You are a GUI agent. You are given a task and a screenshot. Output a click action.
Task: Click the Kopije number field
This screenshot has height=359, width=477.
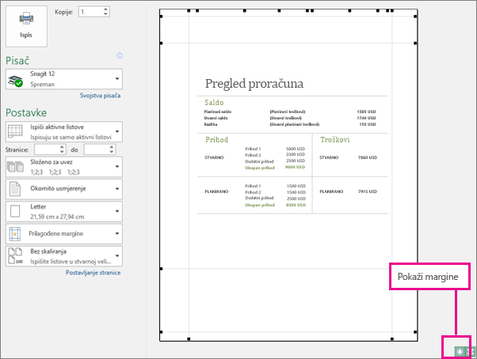pos(90,12)
